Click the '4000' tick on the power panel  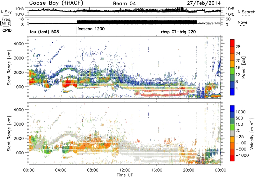coord(19,44)
